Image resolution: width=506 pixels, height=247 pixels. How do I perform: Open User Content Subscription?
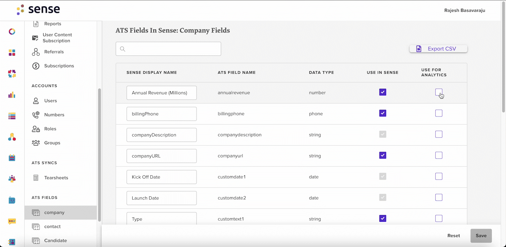(x=57, y=38)
